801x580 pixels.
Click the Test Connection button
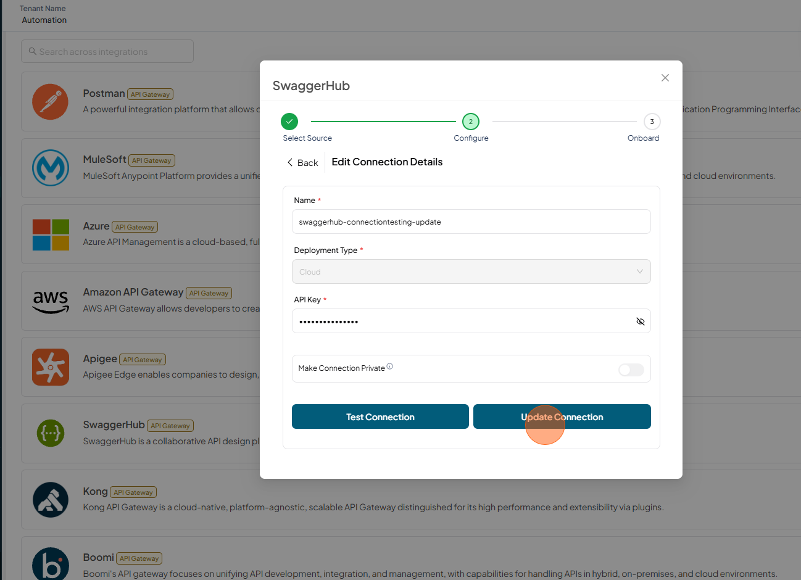[380, 416]
